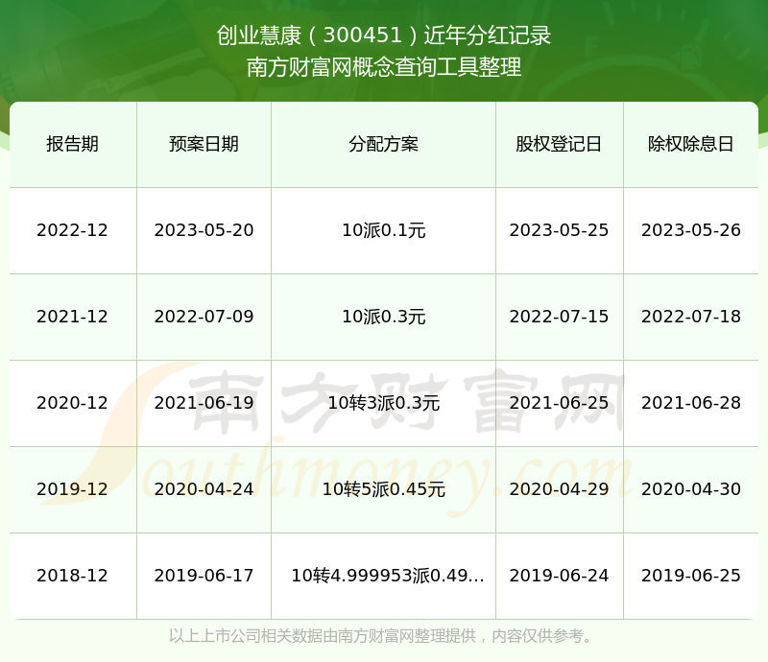768x662 pixels.
Task: Click registration date 2020-04-29
Action: click(x=559, y=488)
